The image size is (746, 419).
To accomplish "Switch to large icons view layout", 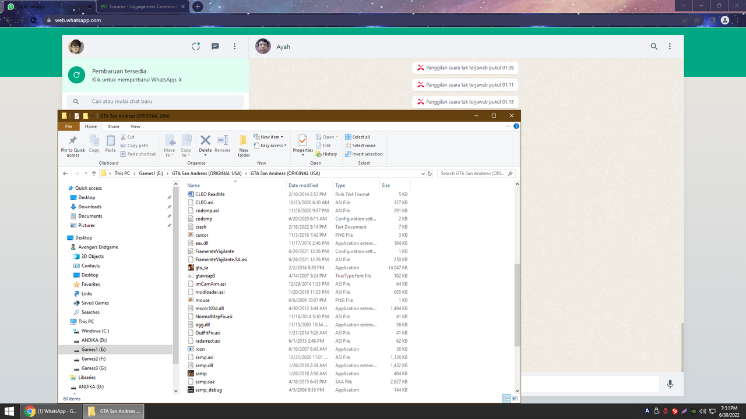I will 515,398.
